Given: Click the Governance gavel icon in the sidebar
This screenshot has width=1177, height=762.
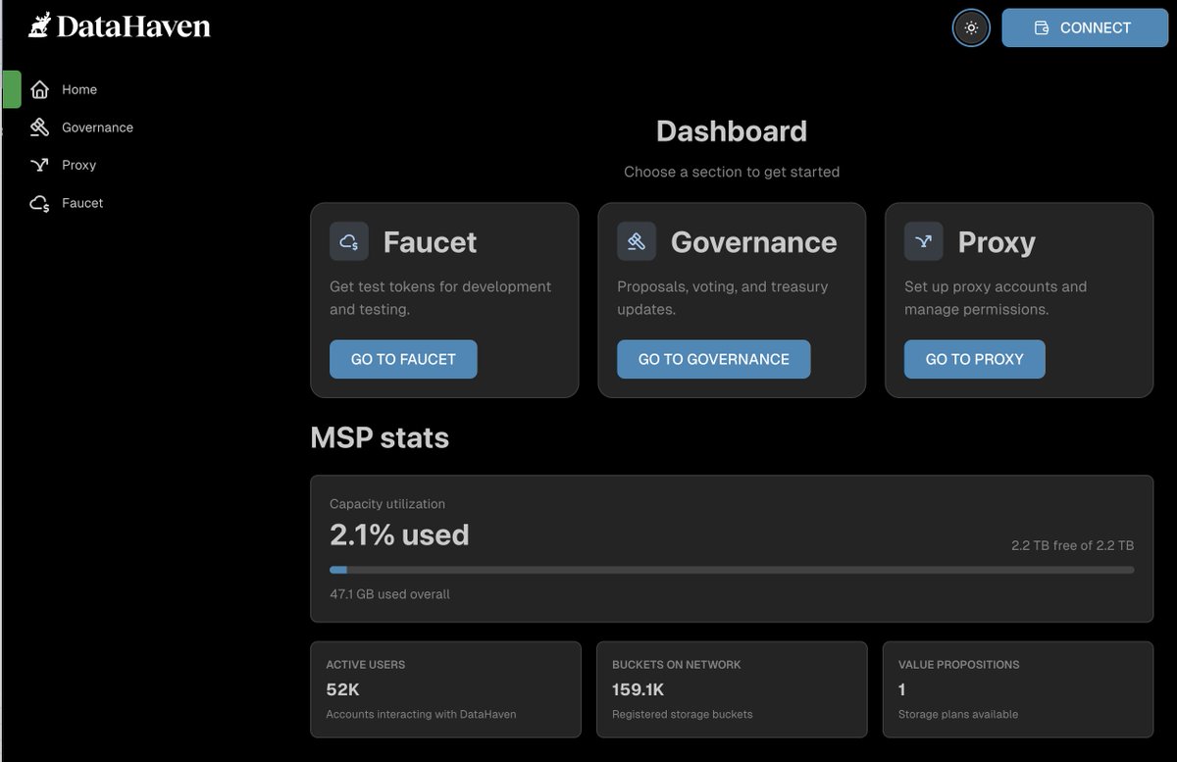Looking at the screenshot, I should 39,127.
